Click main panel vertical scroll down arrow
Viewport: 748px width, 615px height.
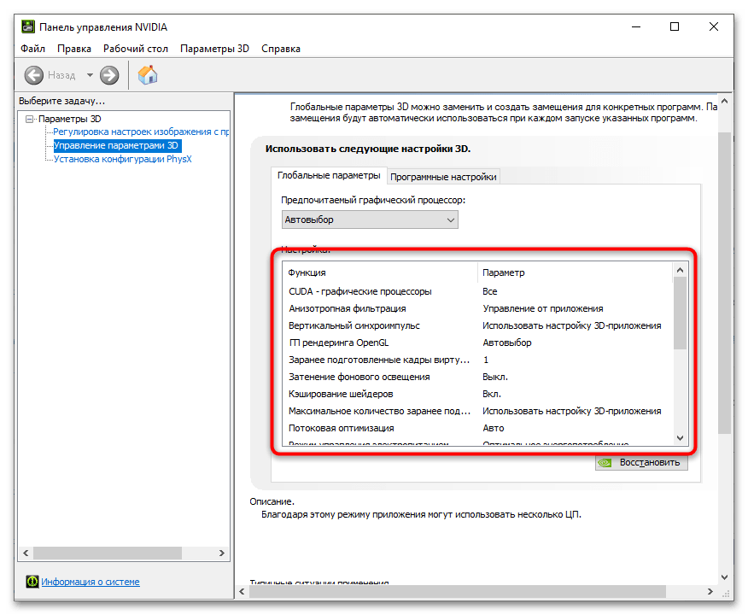724,577
